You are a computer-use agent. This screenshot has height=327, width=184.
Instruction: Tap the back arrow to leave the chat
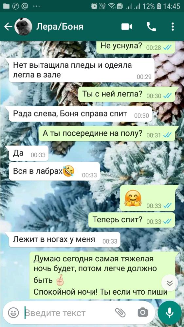[8, 27]
